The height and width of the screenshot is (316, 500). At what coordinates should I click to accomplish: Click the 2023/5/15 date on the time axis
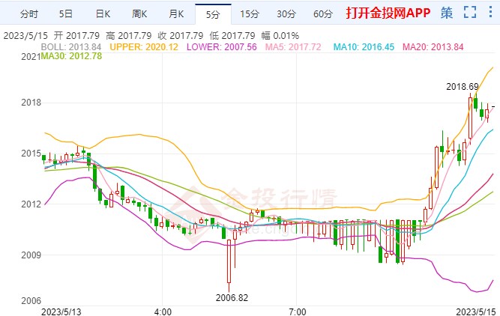[476, 312]
